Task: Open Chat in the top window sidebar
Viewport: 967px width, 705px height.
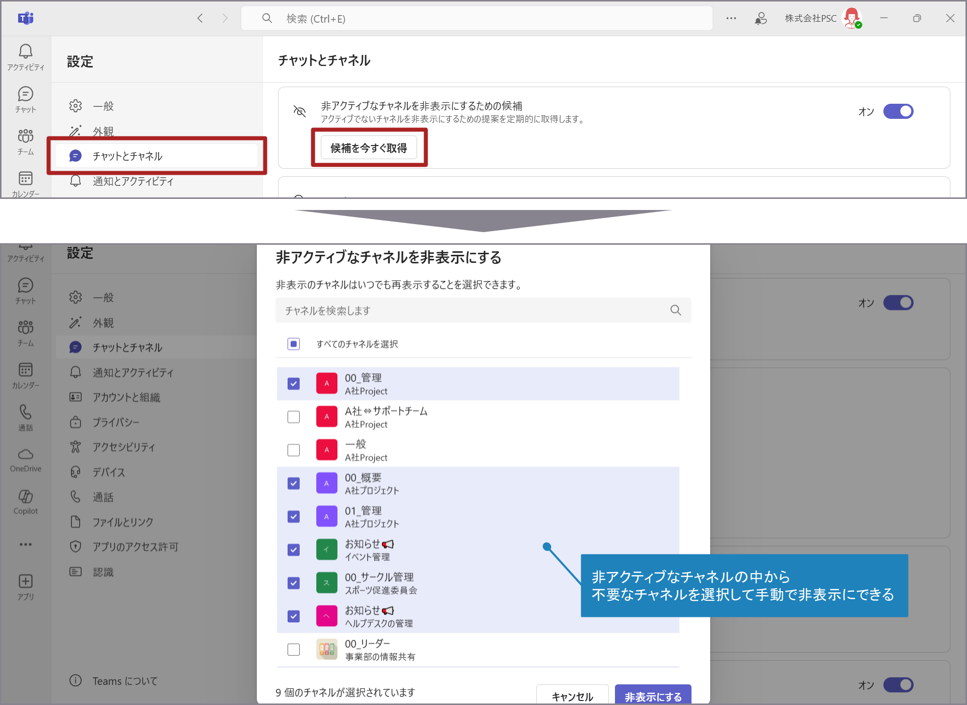Action: [x=26, y=99]
